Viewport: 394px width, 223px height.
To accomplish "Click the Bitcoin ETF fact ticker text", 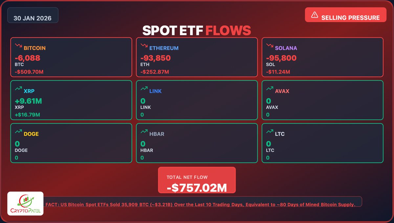I will (200, 205).
